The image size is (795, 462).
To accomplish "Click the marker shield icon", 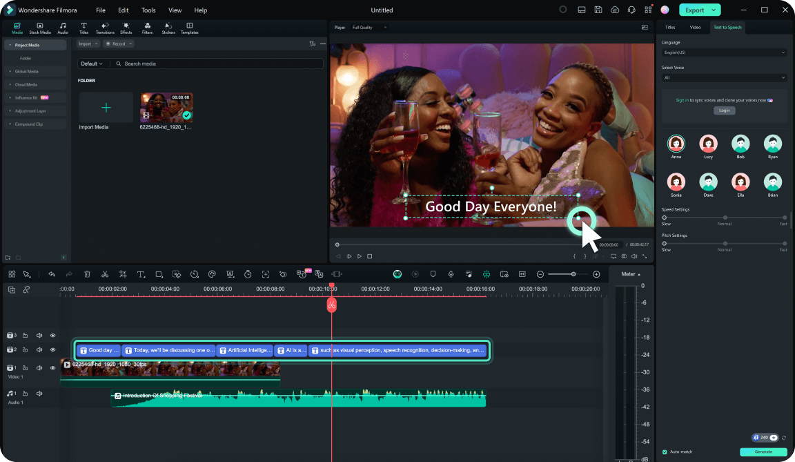I will [x=433, y=274].
